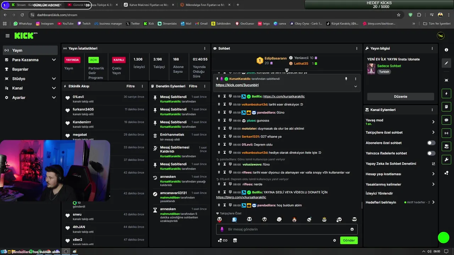Open the Yavaş mod settings arrow
Image resolution: width=454 pixels, height=255 pixels.
coord(433,122)
